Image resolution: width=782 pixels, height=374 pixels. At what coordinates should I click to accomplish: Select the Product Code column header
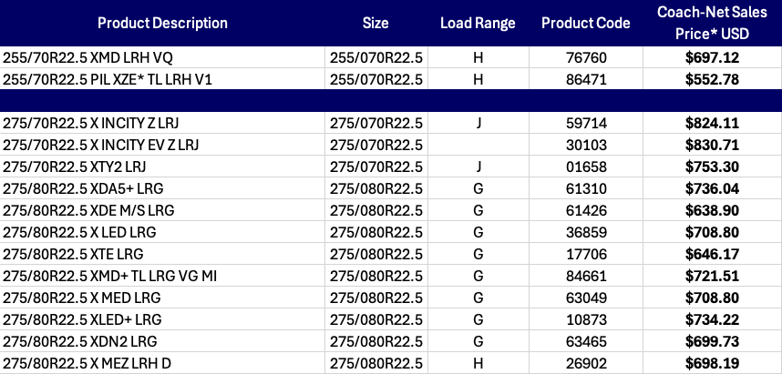point(586,23)
